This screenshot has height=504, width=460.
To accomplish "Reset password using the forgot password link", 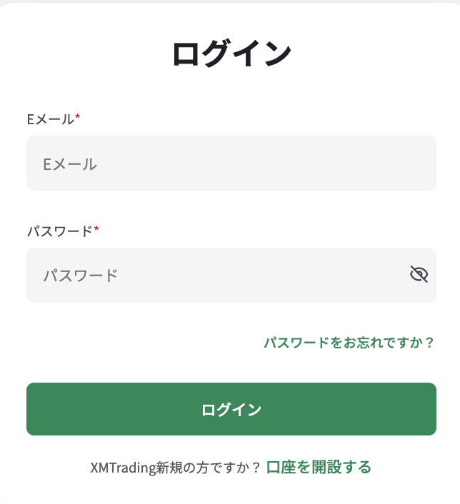I will [x=349, y=343].
